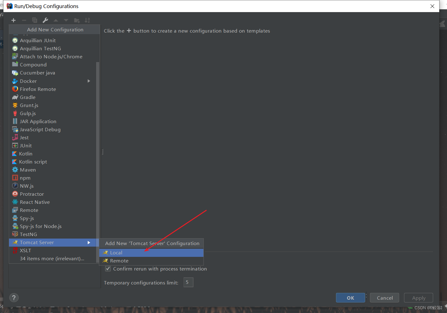Click the Move Down arrow icon
Image resolution: width=447 pixels, height=313 pixels.
[x=66, y=20]
